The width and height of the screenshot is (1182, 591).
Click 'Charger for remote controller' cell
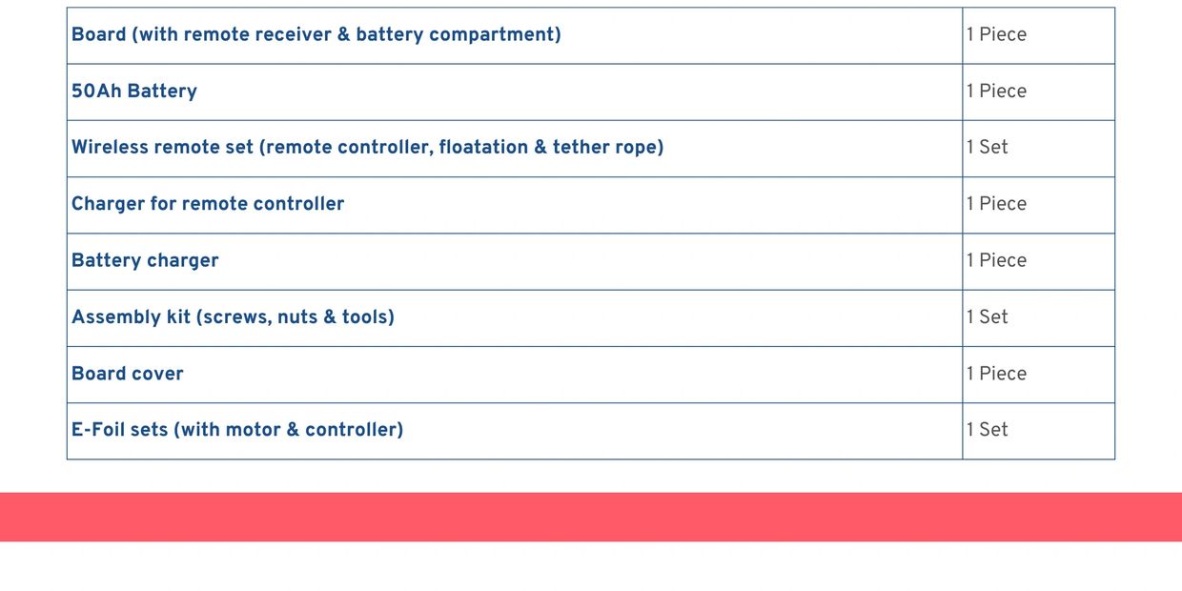coord(208,204)
